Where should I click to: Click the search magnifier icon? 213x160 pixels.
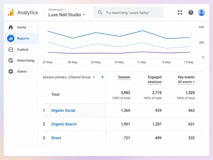tap(100, 12)
